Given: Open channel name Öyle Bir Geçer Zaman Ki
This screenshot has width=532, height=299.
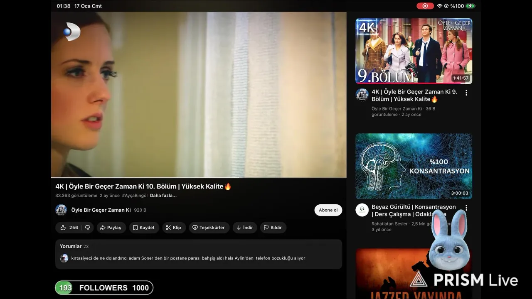Looking at the screenshot, I should click(101, 210).
